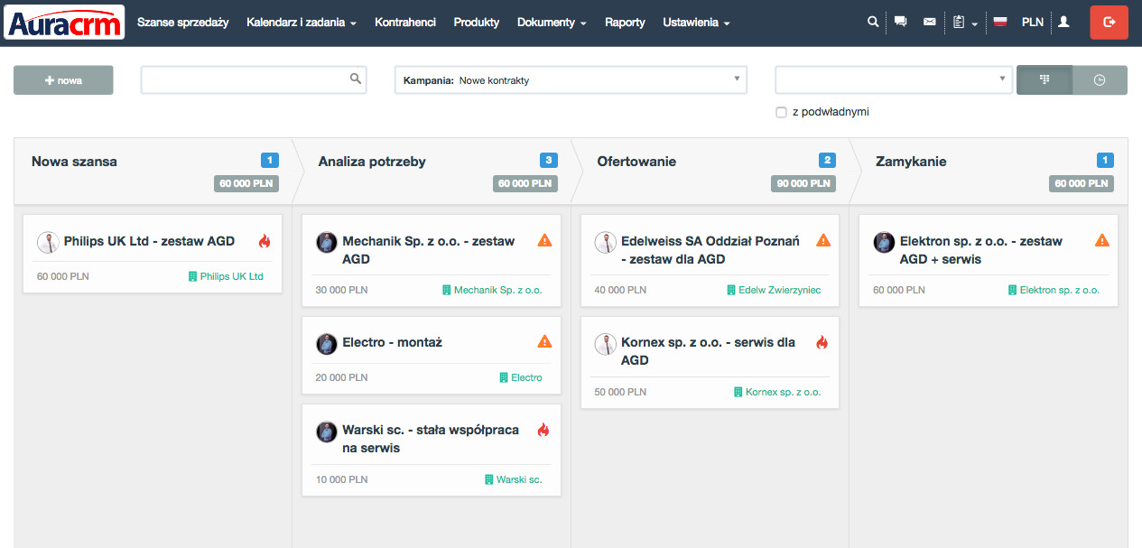Open the Raporty menu item

point(625,22)
